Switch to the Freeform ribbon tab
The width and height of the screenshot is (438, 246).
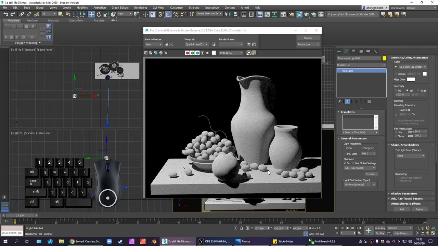[x=32, y=20]
